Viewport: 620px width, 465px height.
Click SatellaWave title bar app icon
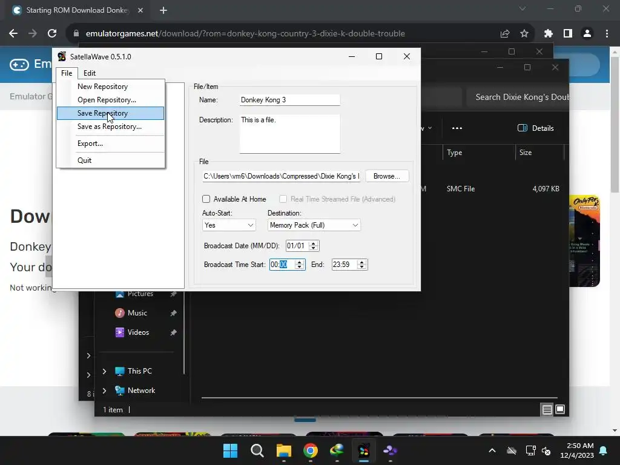click(62, 56)
